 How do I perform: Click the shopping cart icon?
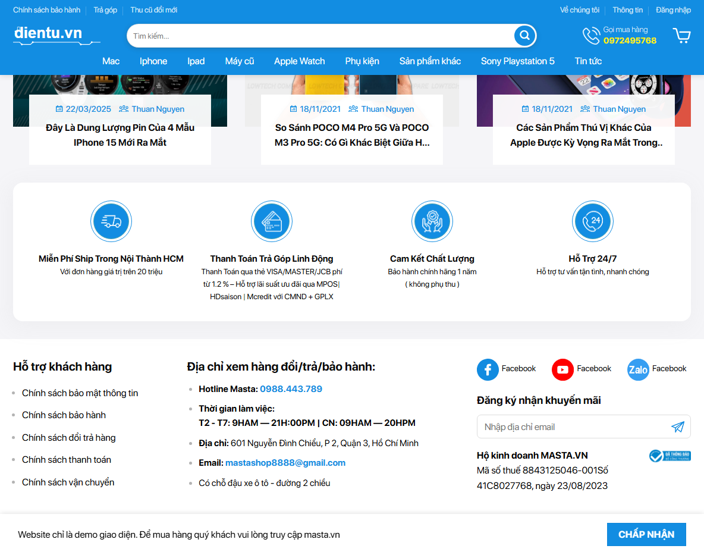(x=681, y=35)
